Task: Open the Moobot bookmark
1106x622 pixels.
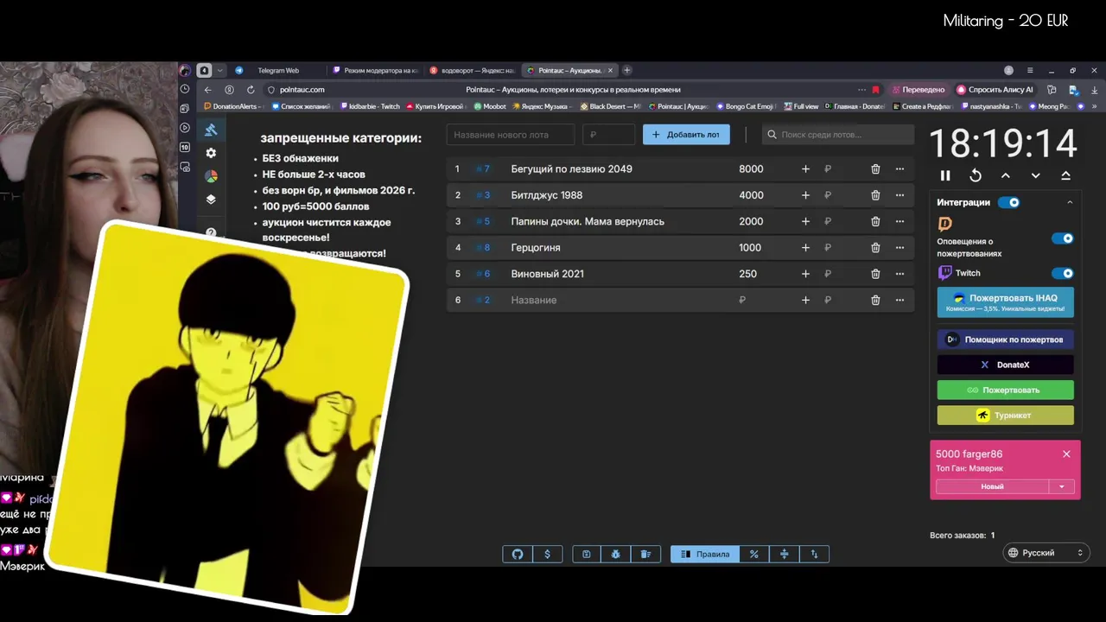Action: [x=489, y=106]
